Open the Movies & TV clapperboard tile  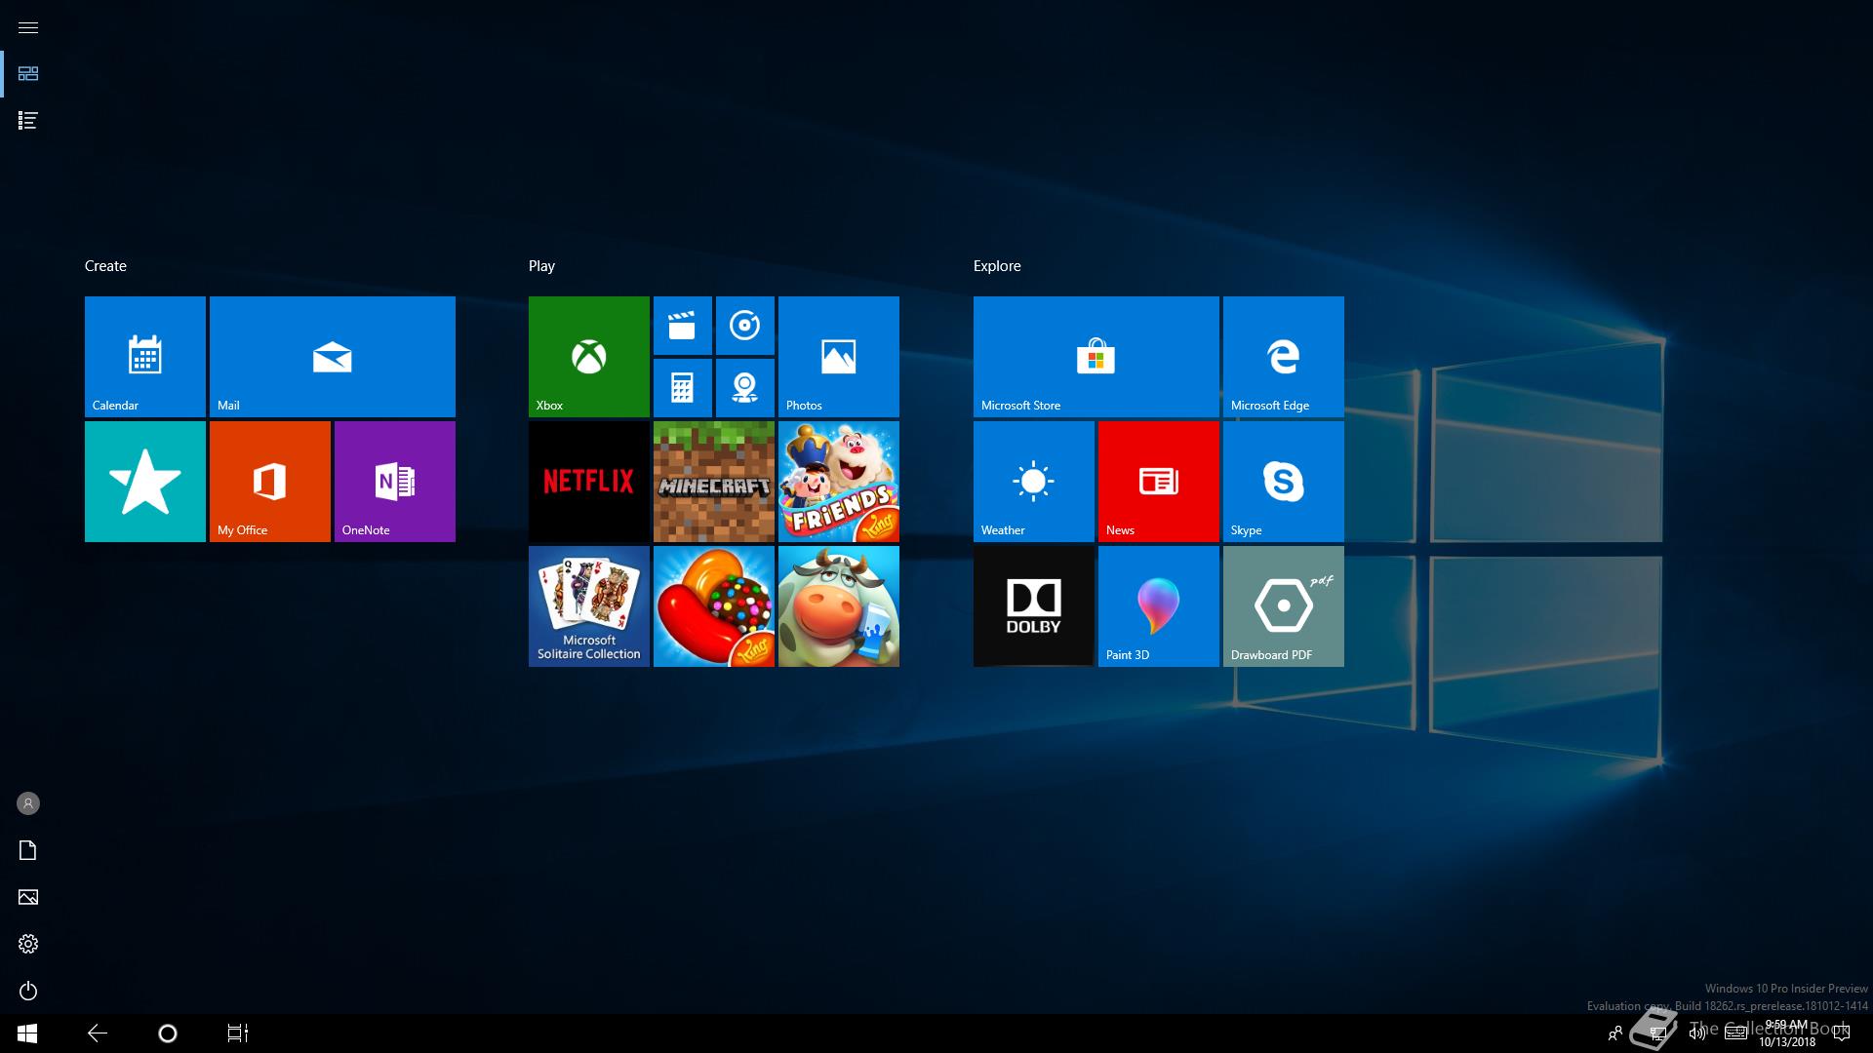[x=683, y=326]
